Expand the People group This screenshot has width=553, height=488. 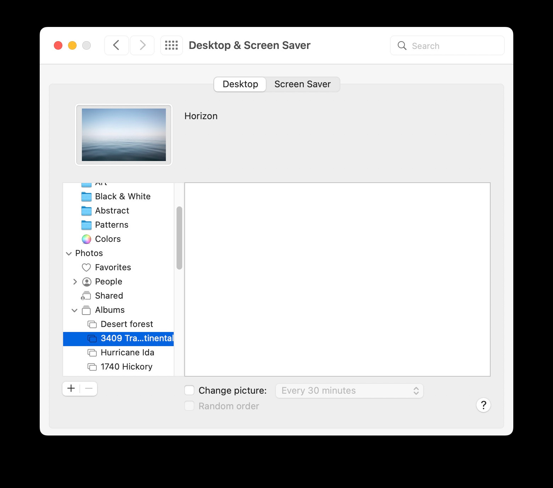point(75,282)
